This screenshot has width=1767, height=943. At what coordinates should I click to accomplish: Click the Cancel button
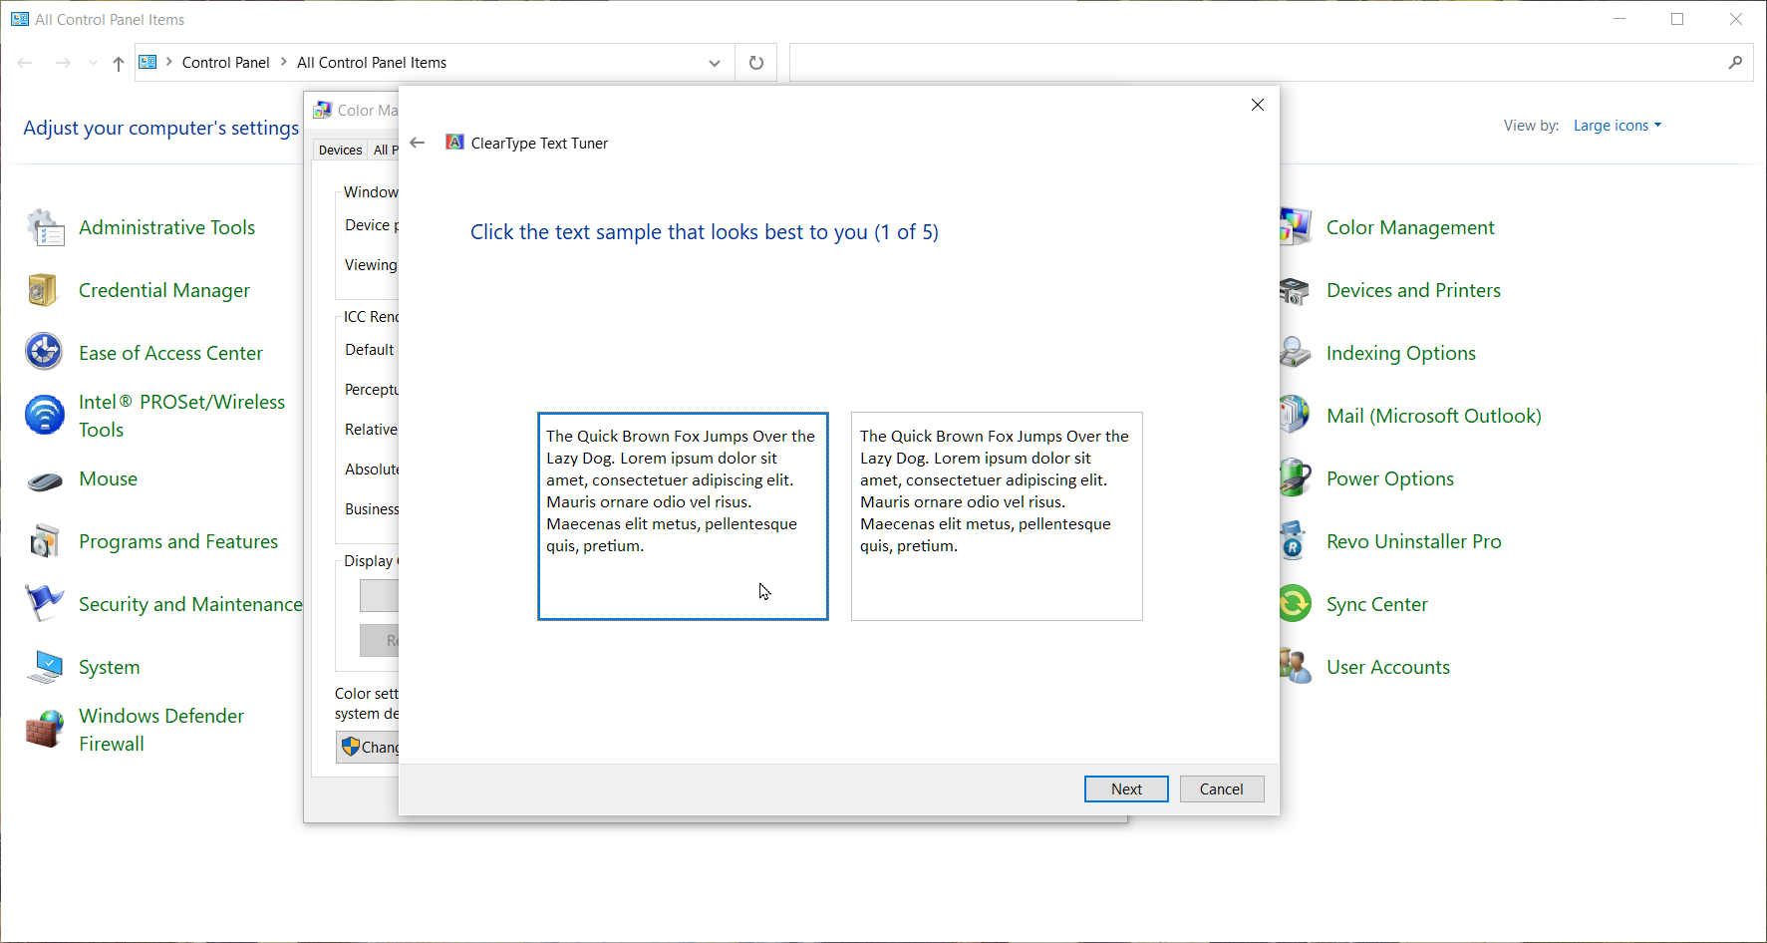point(1222,788)
